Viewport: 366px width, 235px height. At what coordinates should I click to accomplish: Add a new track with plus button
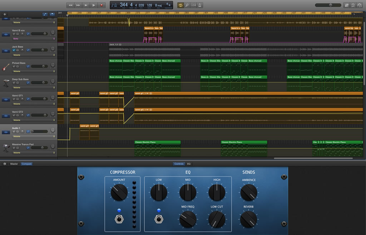point(5,14)
